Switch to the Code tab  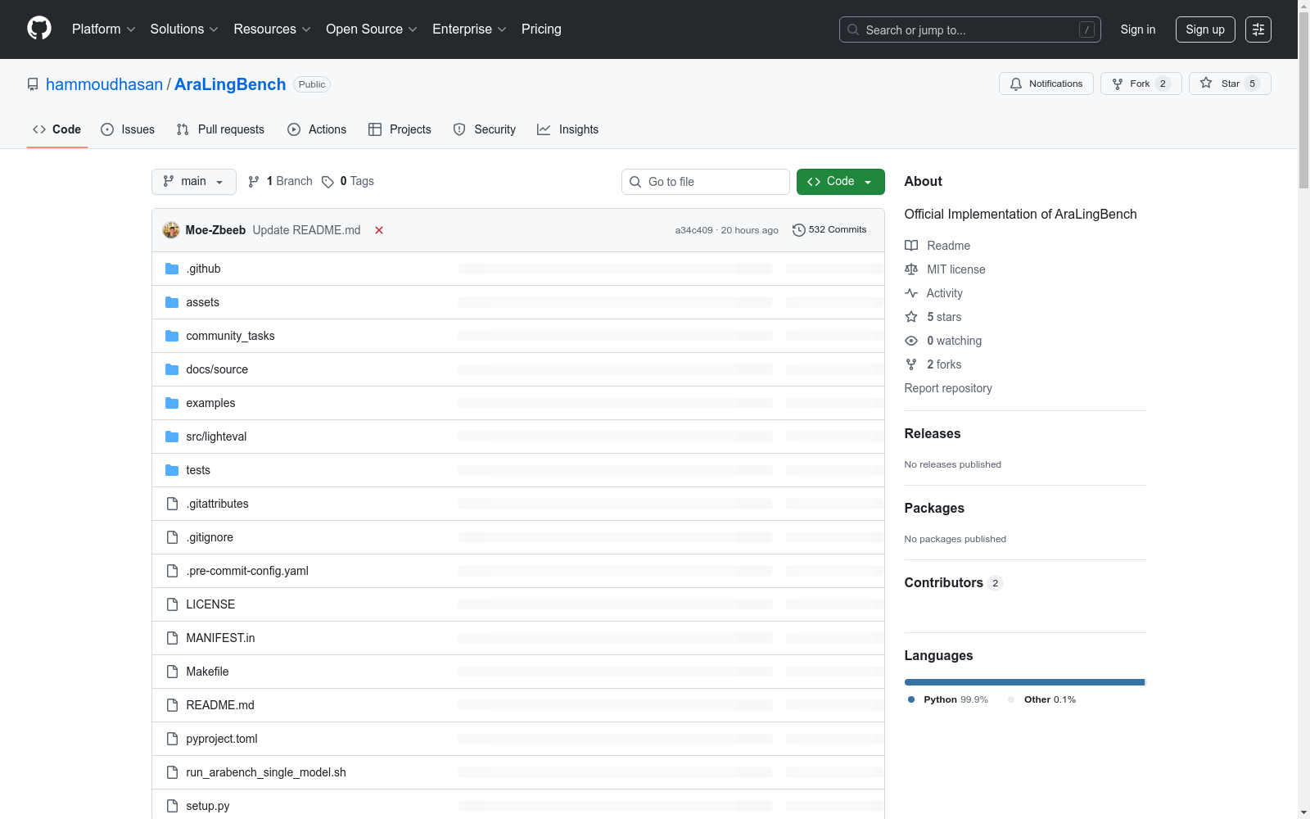coord(57,129)
